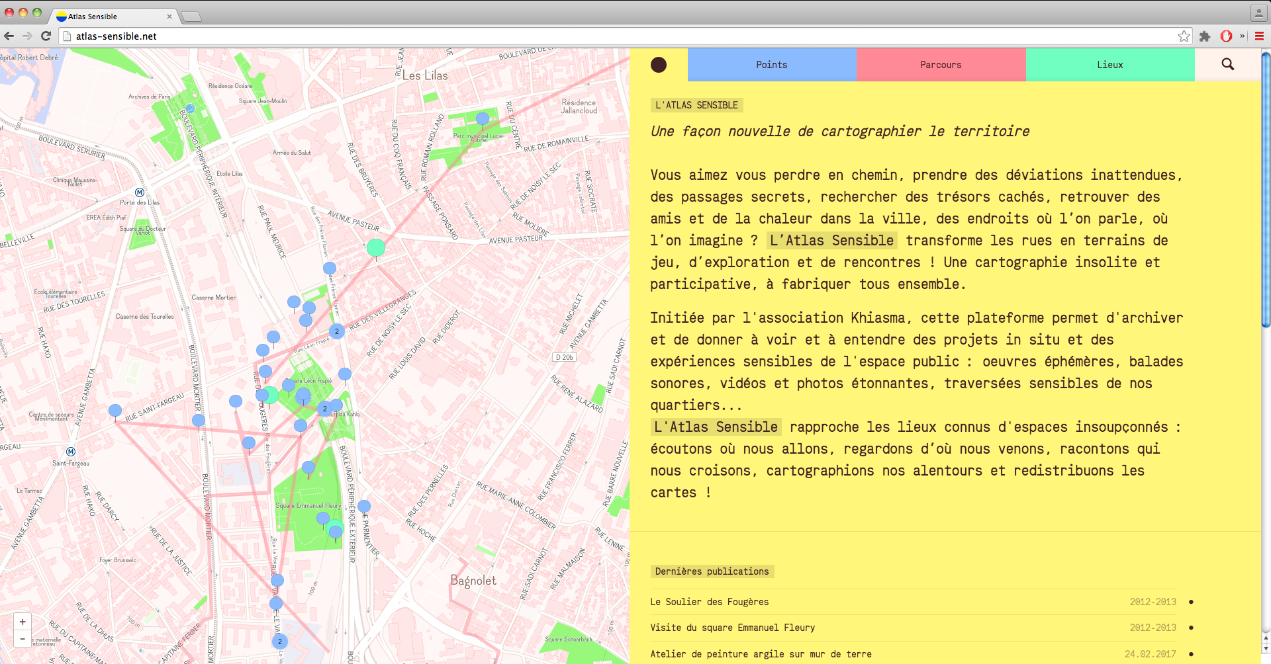Click the 24.02.2017 date entry
The width and height of the screenshot is (1271, 664).
[1151, 654]
